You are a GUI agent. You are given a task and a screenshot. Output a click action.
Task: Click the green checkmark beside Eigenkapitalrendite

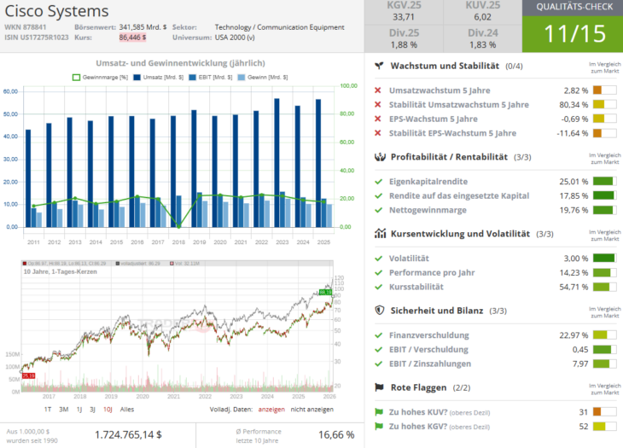(378, 182)
